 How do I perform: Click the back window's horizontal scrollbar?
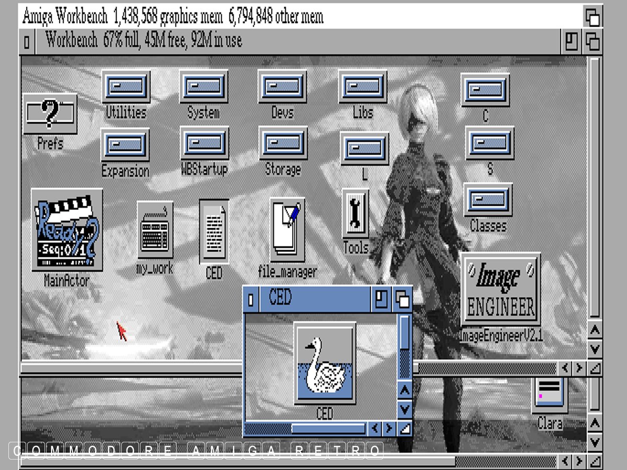pos(289,462)
